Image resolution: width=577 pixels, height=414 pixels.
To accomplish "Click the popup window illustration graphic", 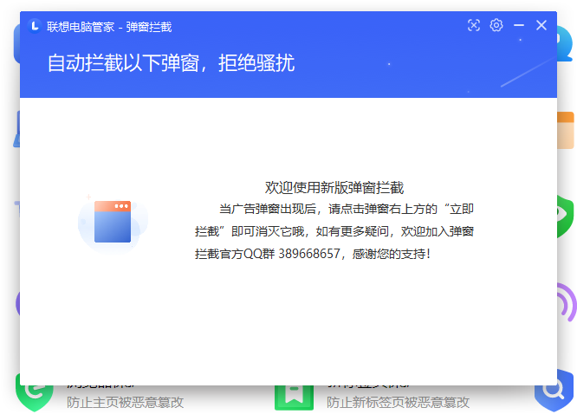I will (113, 223).
